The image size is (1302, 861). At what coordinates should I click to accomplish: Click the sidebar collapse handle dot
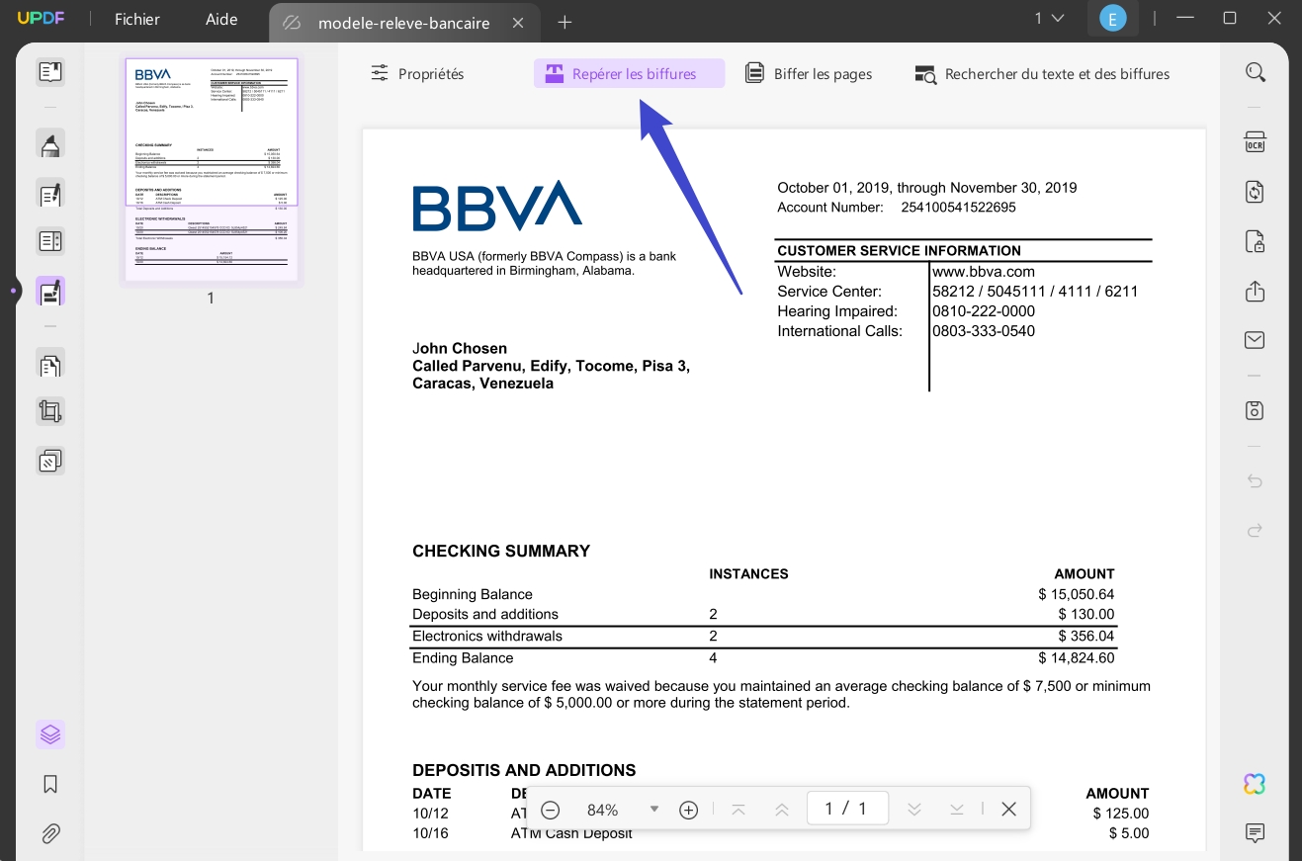13,291
